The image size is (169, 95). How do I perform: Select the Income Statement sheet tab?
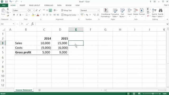(24, 90)
